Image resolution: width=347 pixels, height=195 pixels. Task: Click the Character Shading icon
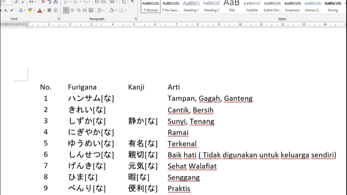[x=50, y=10]
